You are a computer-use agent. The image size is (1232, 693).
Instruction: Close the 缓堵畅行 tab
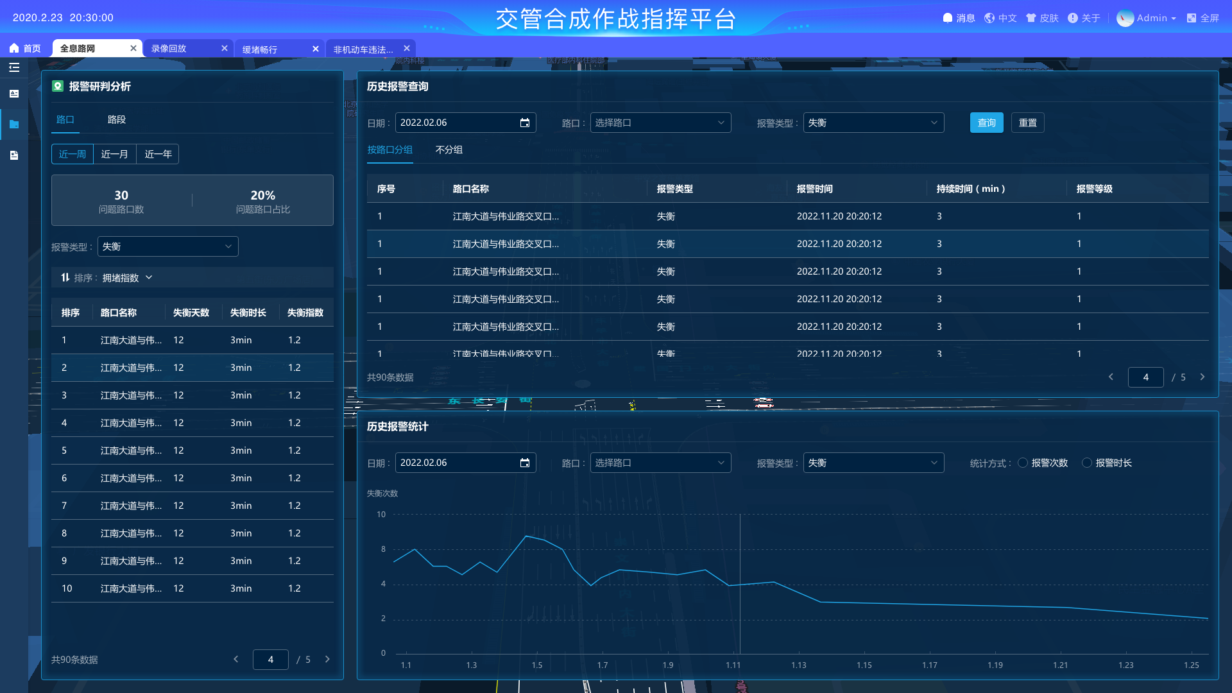tap(316, 49)
